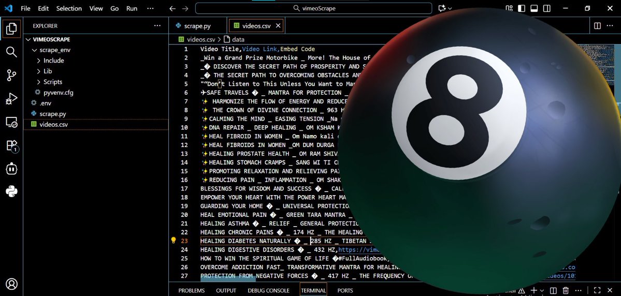Open the Source Control view
Screen dimensions: 621x296
pyautogui.click(x=11, y=75)
